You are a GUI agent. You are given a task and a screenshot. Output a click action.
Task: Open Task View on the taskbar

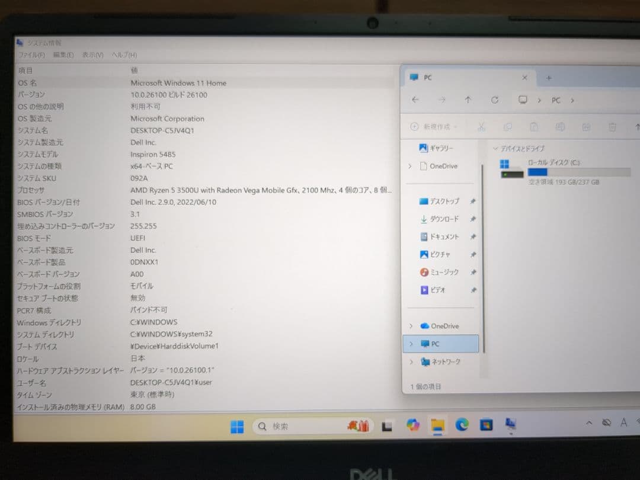[386, 425]
